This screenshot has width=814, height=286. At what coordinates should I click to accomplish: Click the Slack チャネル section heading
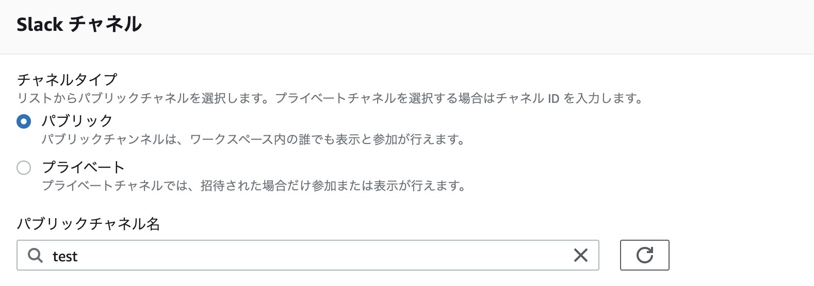[x=79, y=24]
